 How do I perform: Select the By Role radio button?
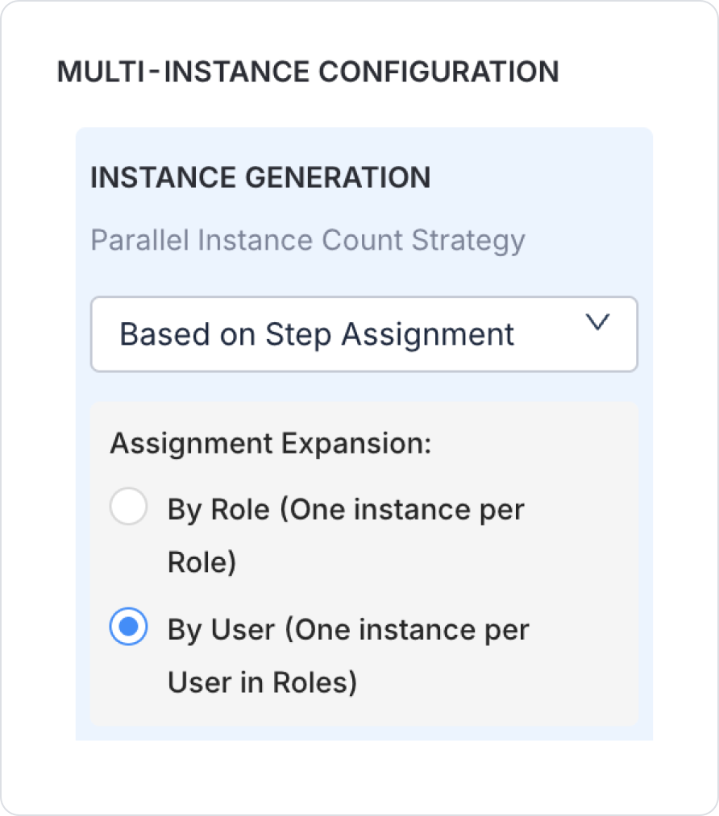click(128, 508)
